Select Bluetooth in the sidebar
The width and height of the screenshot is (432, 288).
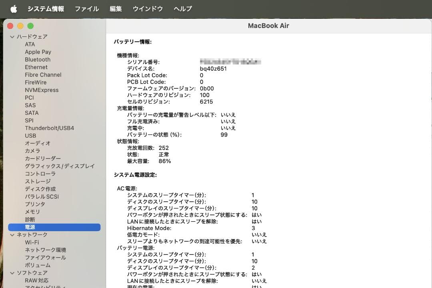37,59
